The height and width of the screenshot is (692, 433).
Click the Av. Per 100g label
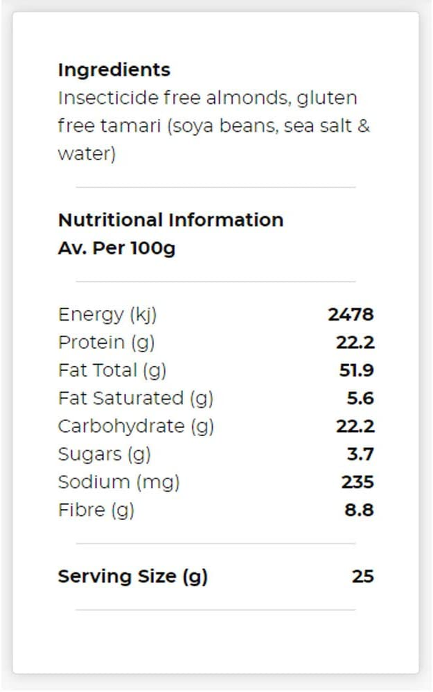[116, 248]
